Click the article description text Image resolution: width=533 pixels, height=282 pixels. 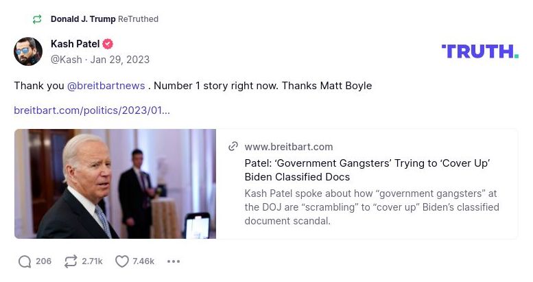[x=371, y=207]
